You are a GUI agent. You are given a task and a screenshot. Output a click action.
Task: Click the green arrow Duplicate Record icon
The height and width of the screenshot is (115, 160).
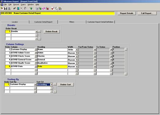point(40,9)
